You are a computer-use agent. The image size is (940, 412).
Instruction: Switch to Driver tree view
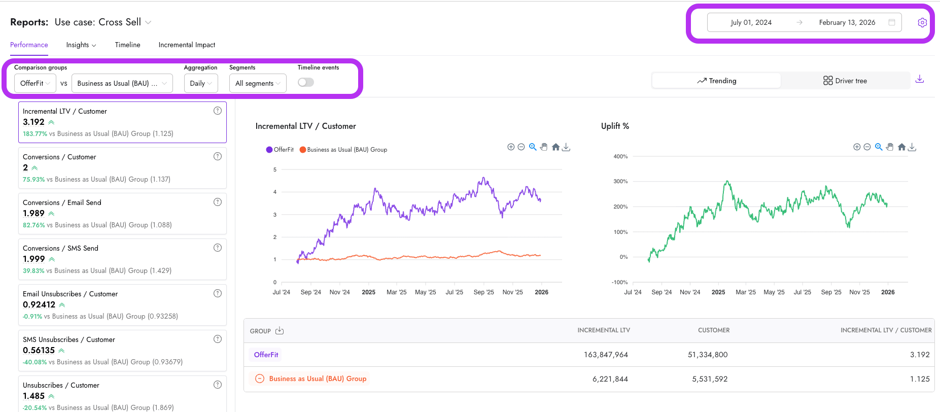[x=845, y=81]
